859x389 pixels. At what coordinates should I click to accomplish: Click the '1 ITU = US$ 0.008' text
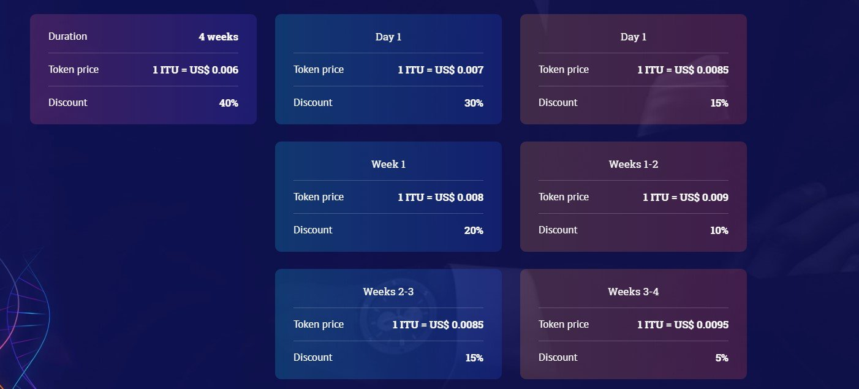tap(441, 197)
